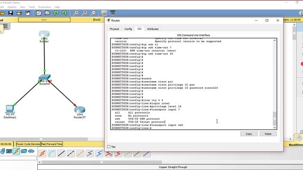Image resolution: width=303 pixels, height=170 pixels.
Task: Choose the Console cable type
Action: point(52,153)
